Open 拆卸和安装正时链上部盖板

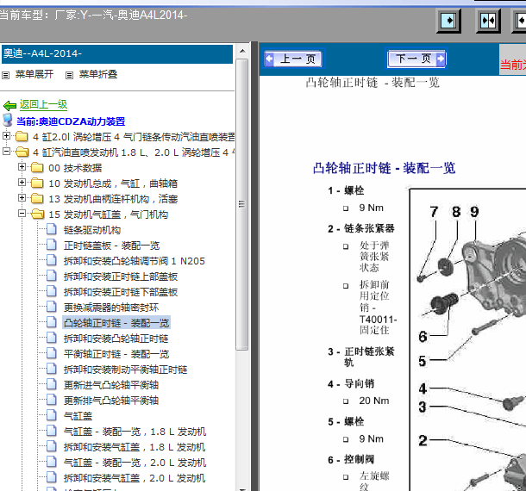(121, 277)
